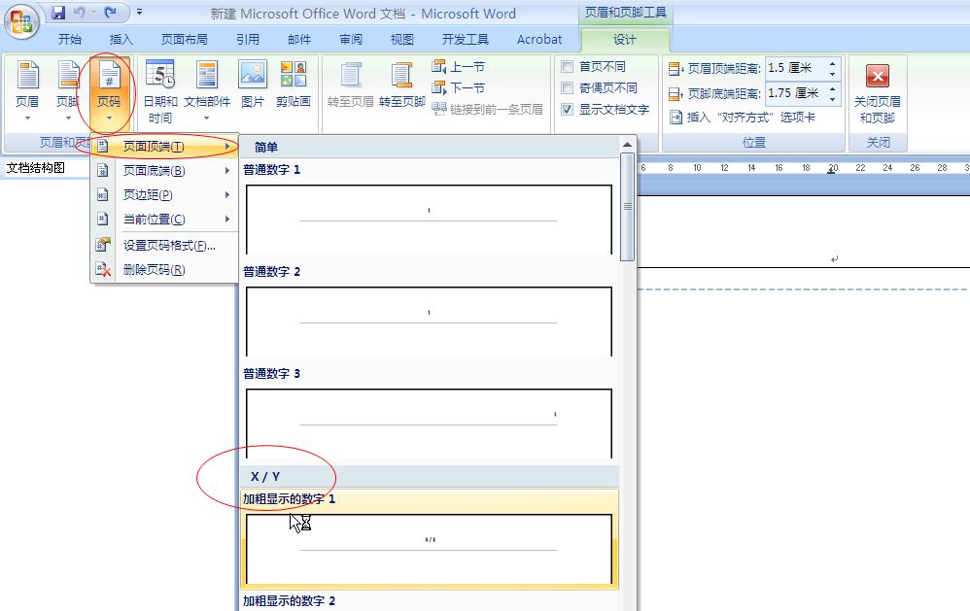Click the 剪贴画 (Clip Art) icon

click(293, 76)
